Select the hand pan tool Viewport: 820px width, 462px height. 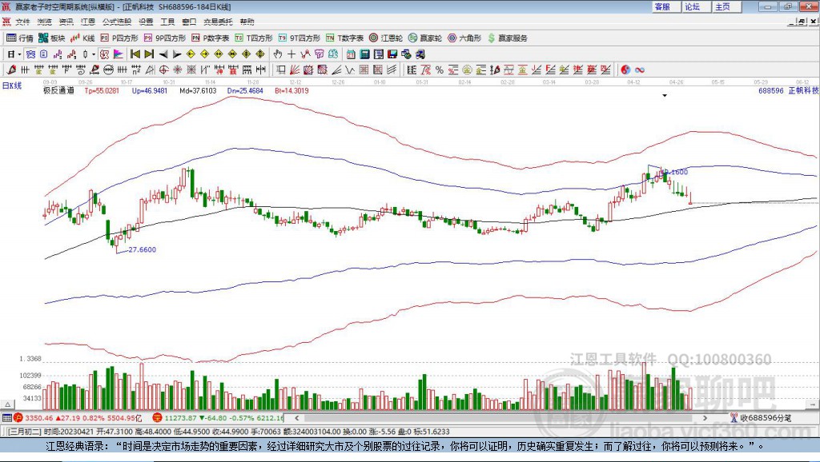[277, 54]
